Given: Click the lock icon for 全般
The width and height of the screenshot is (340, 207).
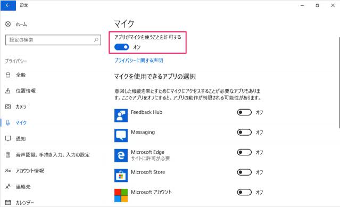Looking at the screenshot, I should click(x=8, y=75).
